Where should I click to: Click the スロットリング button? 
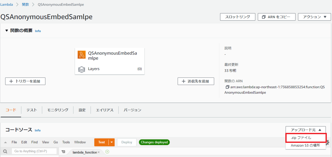point(238,17)
